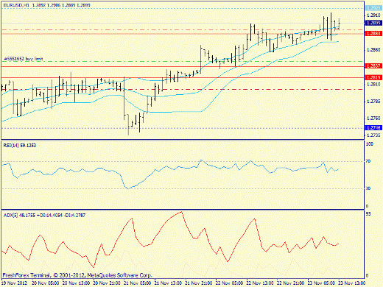The width and height of the screenshot is (383, 287).
Task: Click the 1.2760 price scale label
Action: (373, 118)
